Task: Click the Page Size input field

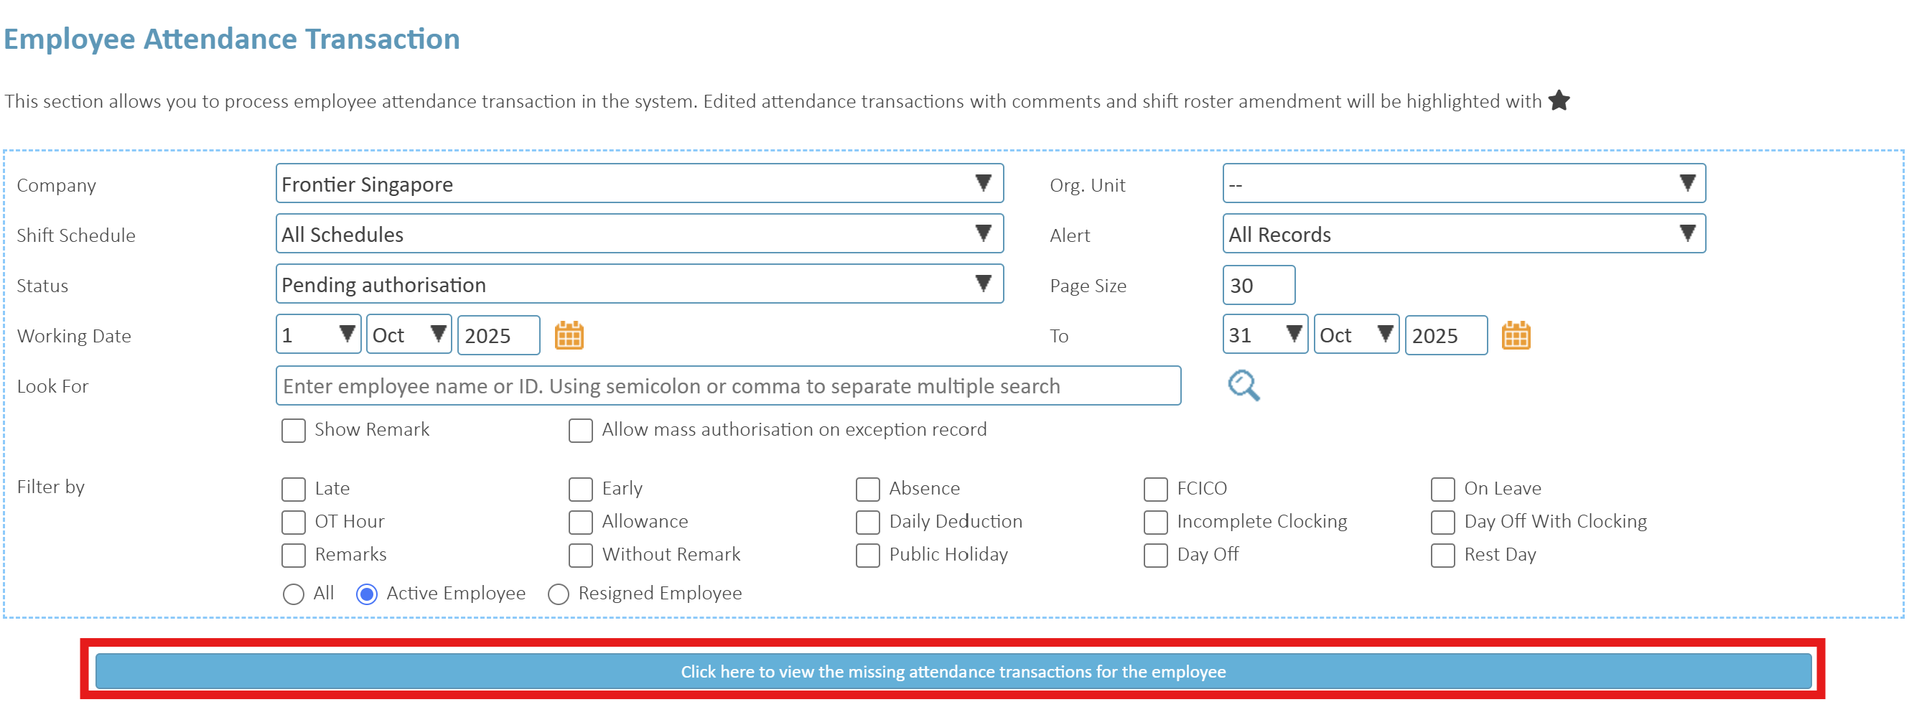Action: tap(1259, 286)
